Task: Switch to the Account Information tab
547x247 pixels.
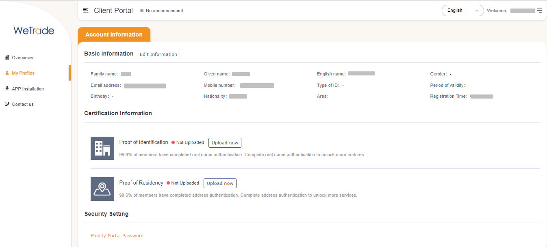Action: click(114, 34)
